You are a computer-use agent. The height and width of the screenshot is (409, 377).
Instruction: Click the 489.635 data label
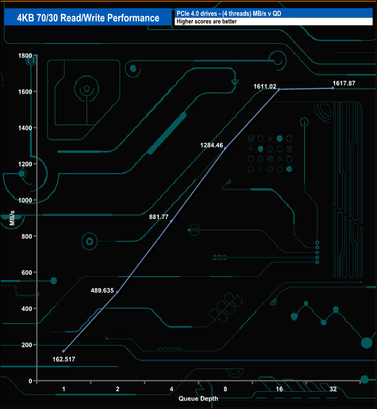(x=102, y=290)
